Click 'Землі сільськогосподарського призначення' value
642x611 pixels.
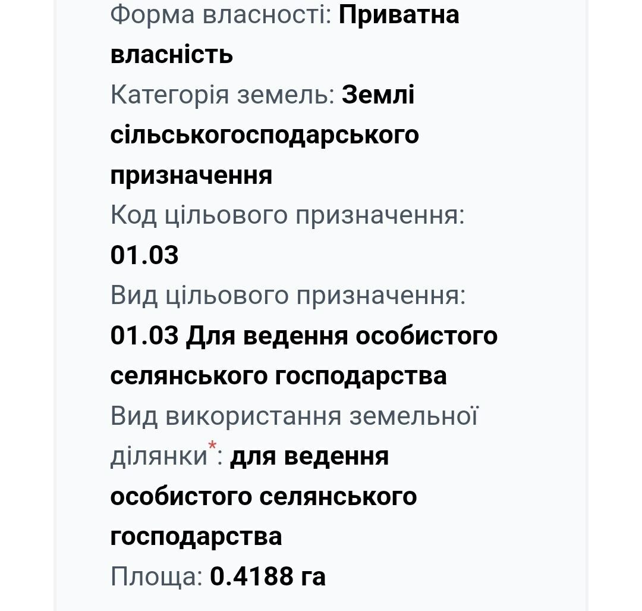(265, 135)
